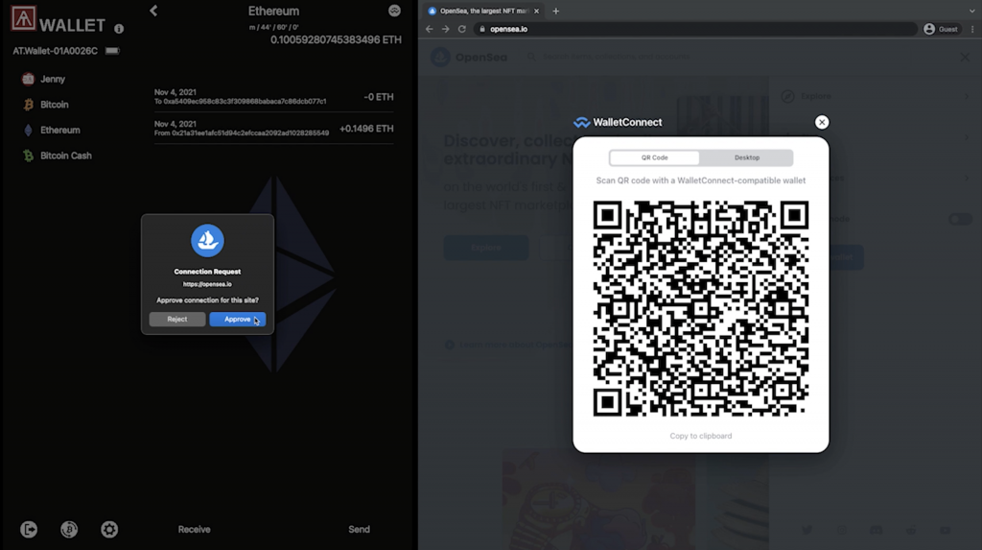Click Copy to clipboard link
The width and height of the screenshot is (982, 550).
point(700,436)
